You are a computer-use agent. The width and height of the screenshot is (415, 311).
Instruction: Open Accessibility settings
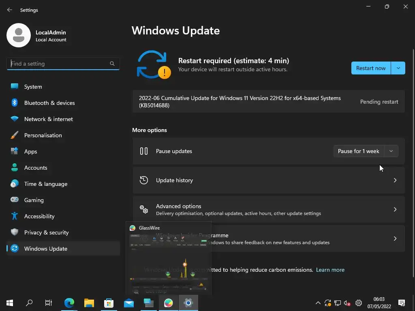tap(63, 216)
